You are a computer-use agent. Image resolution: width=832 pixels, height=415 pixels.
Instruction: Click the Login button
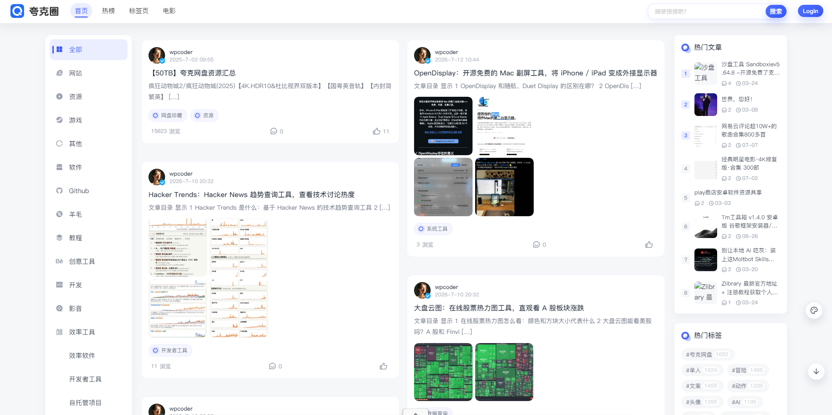pyautogui.click(x=810, y=11)
